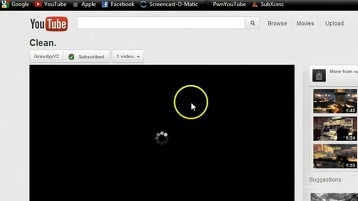The width and height of the screenshot is (358, 201).
Task: Open the Upload page
Action: (x=335, y=23)
